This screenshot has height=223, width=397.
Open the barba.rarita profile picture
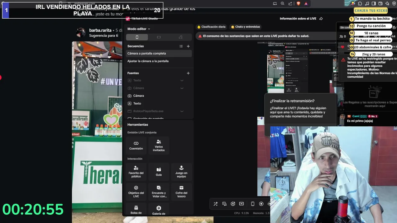click(x=81, y=33)
